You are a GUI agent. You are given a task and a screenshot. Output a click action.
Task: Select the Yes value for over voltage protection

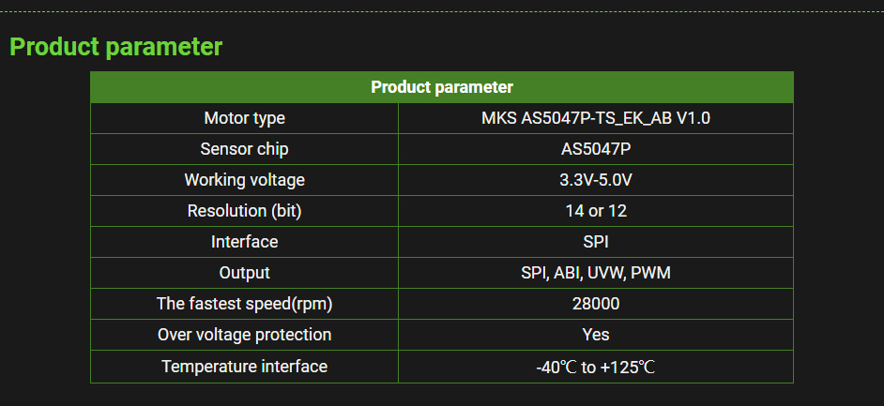(x=595, y=335)
